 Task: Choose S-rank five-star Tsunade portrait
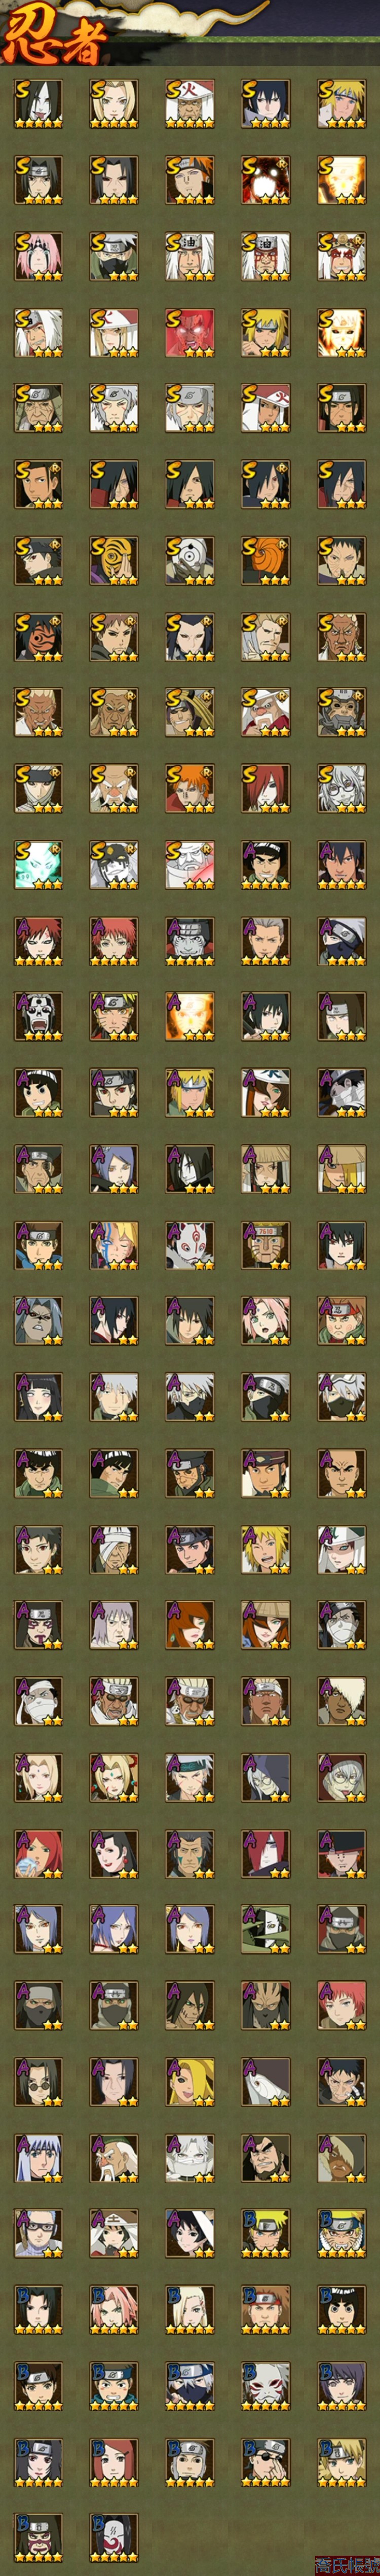tap(114, 104)
